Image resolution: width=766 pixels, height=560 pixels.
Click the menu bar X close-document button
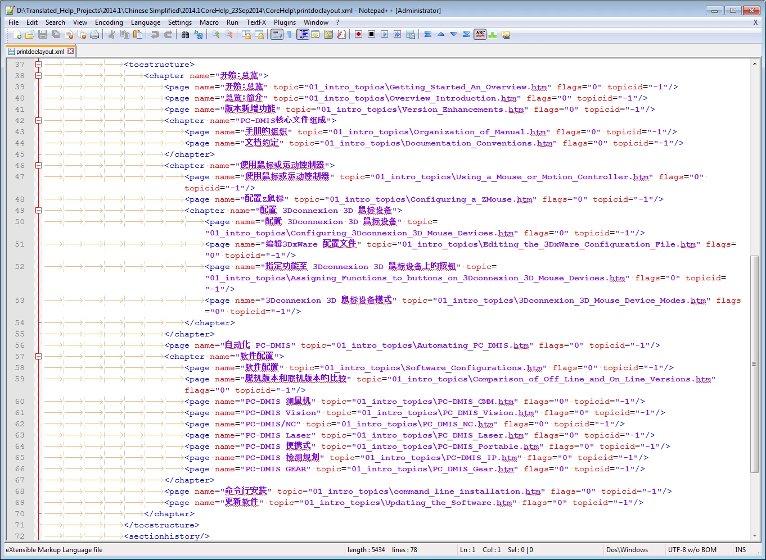tap(755, 22)
